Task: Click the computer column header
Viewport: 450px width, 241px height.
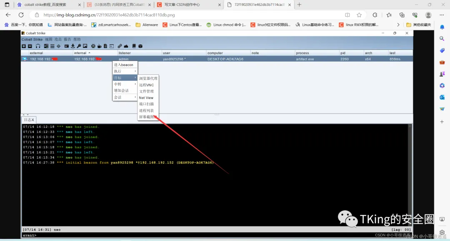Action: click(228, 53)
